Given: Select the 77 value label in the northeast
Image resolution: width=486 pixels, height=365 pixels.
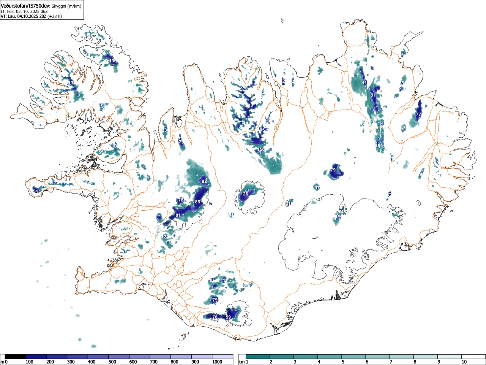Looking at the screenshot, I should point(418,114).
